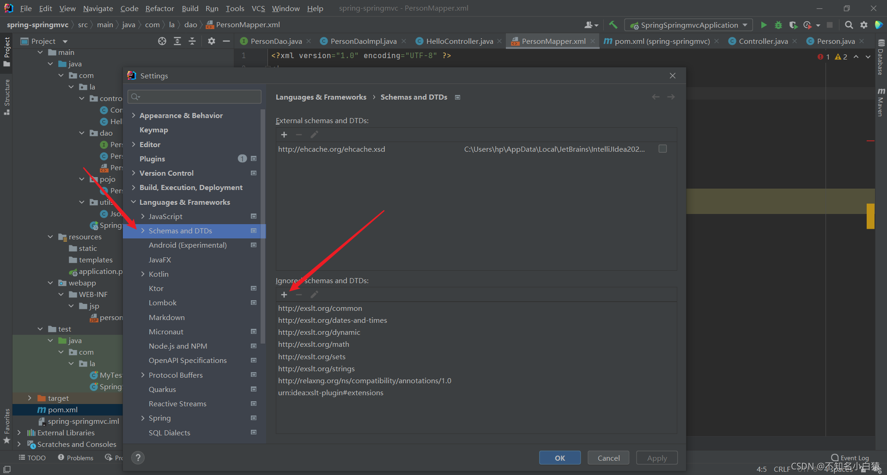Expand the Spring settings node
This screenshot has width=887, height=475.
click(x=143, y=418)
